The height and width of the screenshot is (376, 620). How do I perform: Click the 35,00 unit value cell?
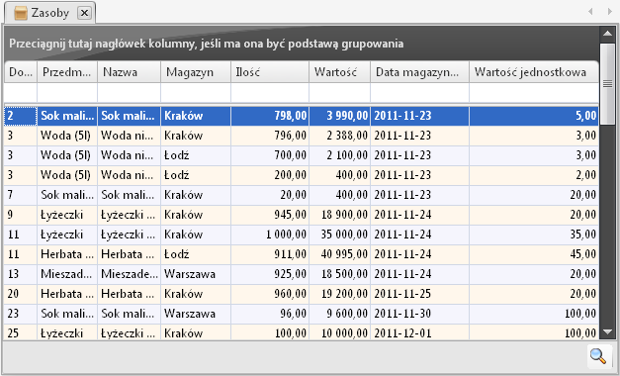point(534,235)
